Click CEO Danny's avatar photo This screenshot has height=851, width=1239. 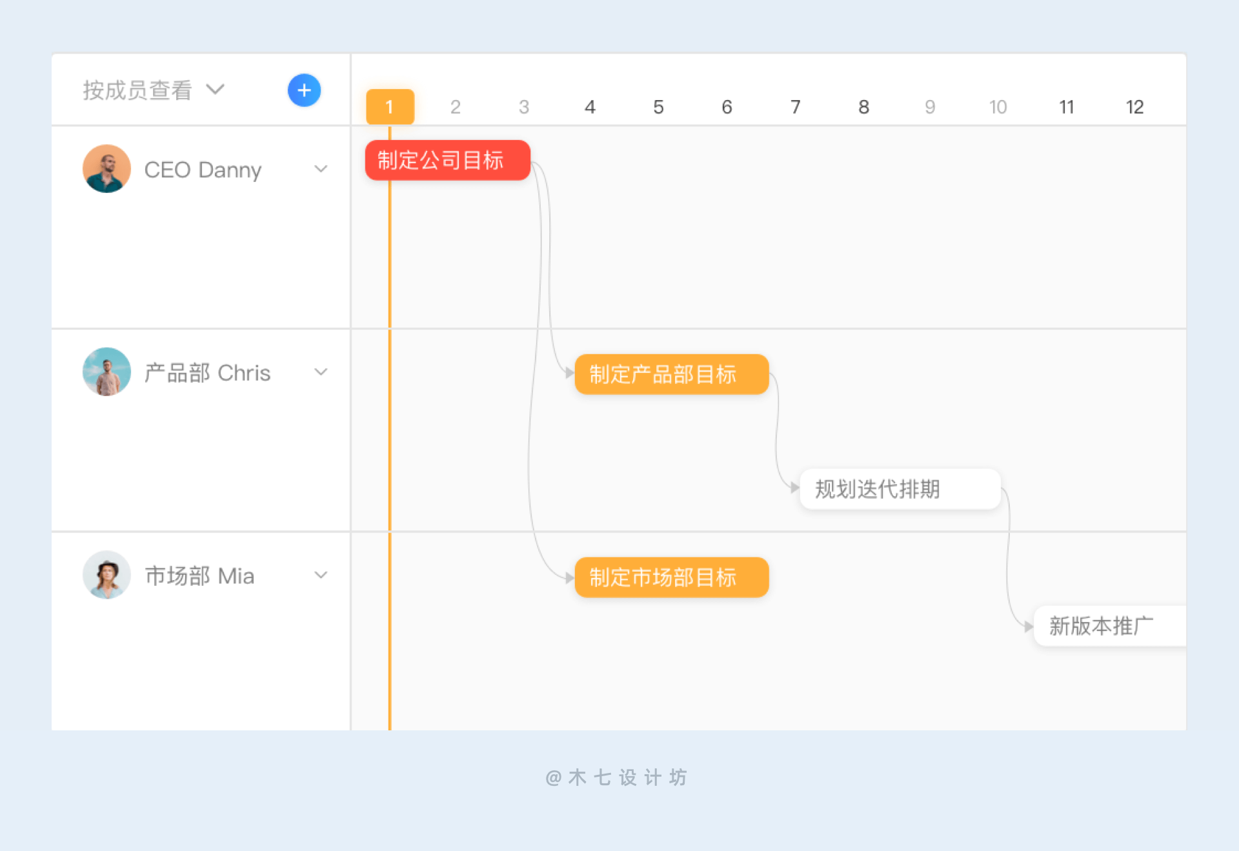tap(107, 169)
